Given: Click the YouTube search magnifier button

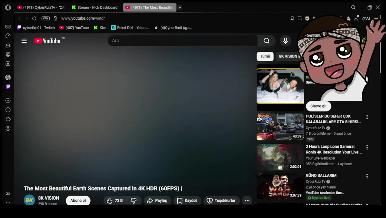Looking at the screenshot, I should (x=266, y=41).
